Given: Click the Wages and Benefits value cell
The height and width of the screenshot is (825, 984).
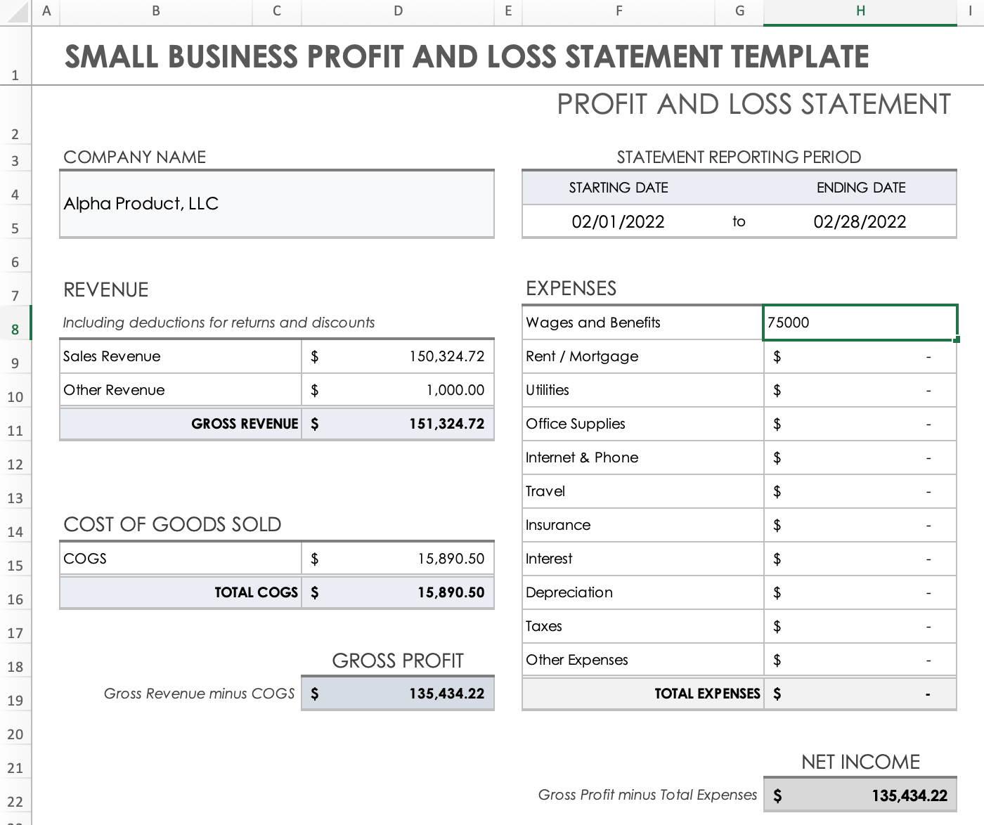Looking at the screenshot, I should pos(860,323).
